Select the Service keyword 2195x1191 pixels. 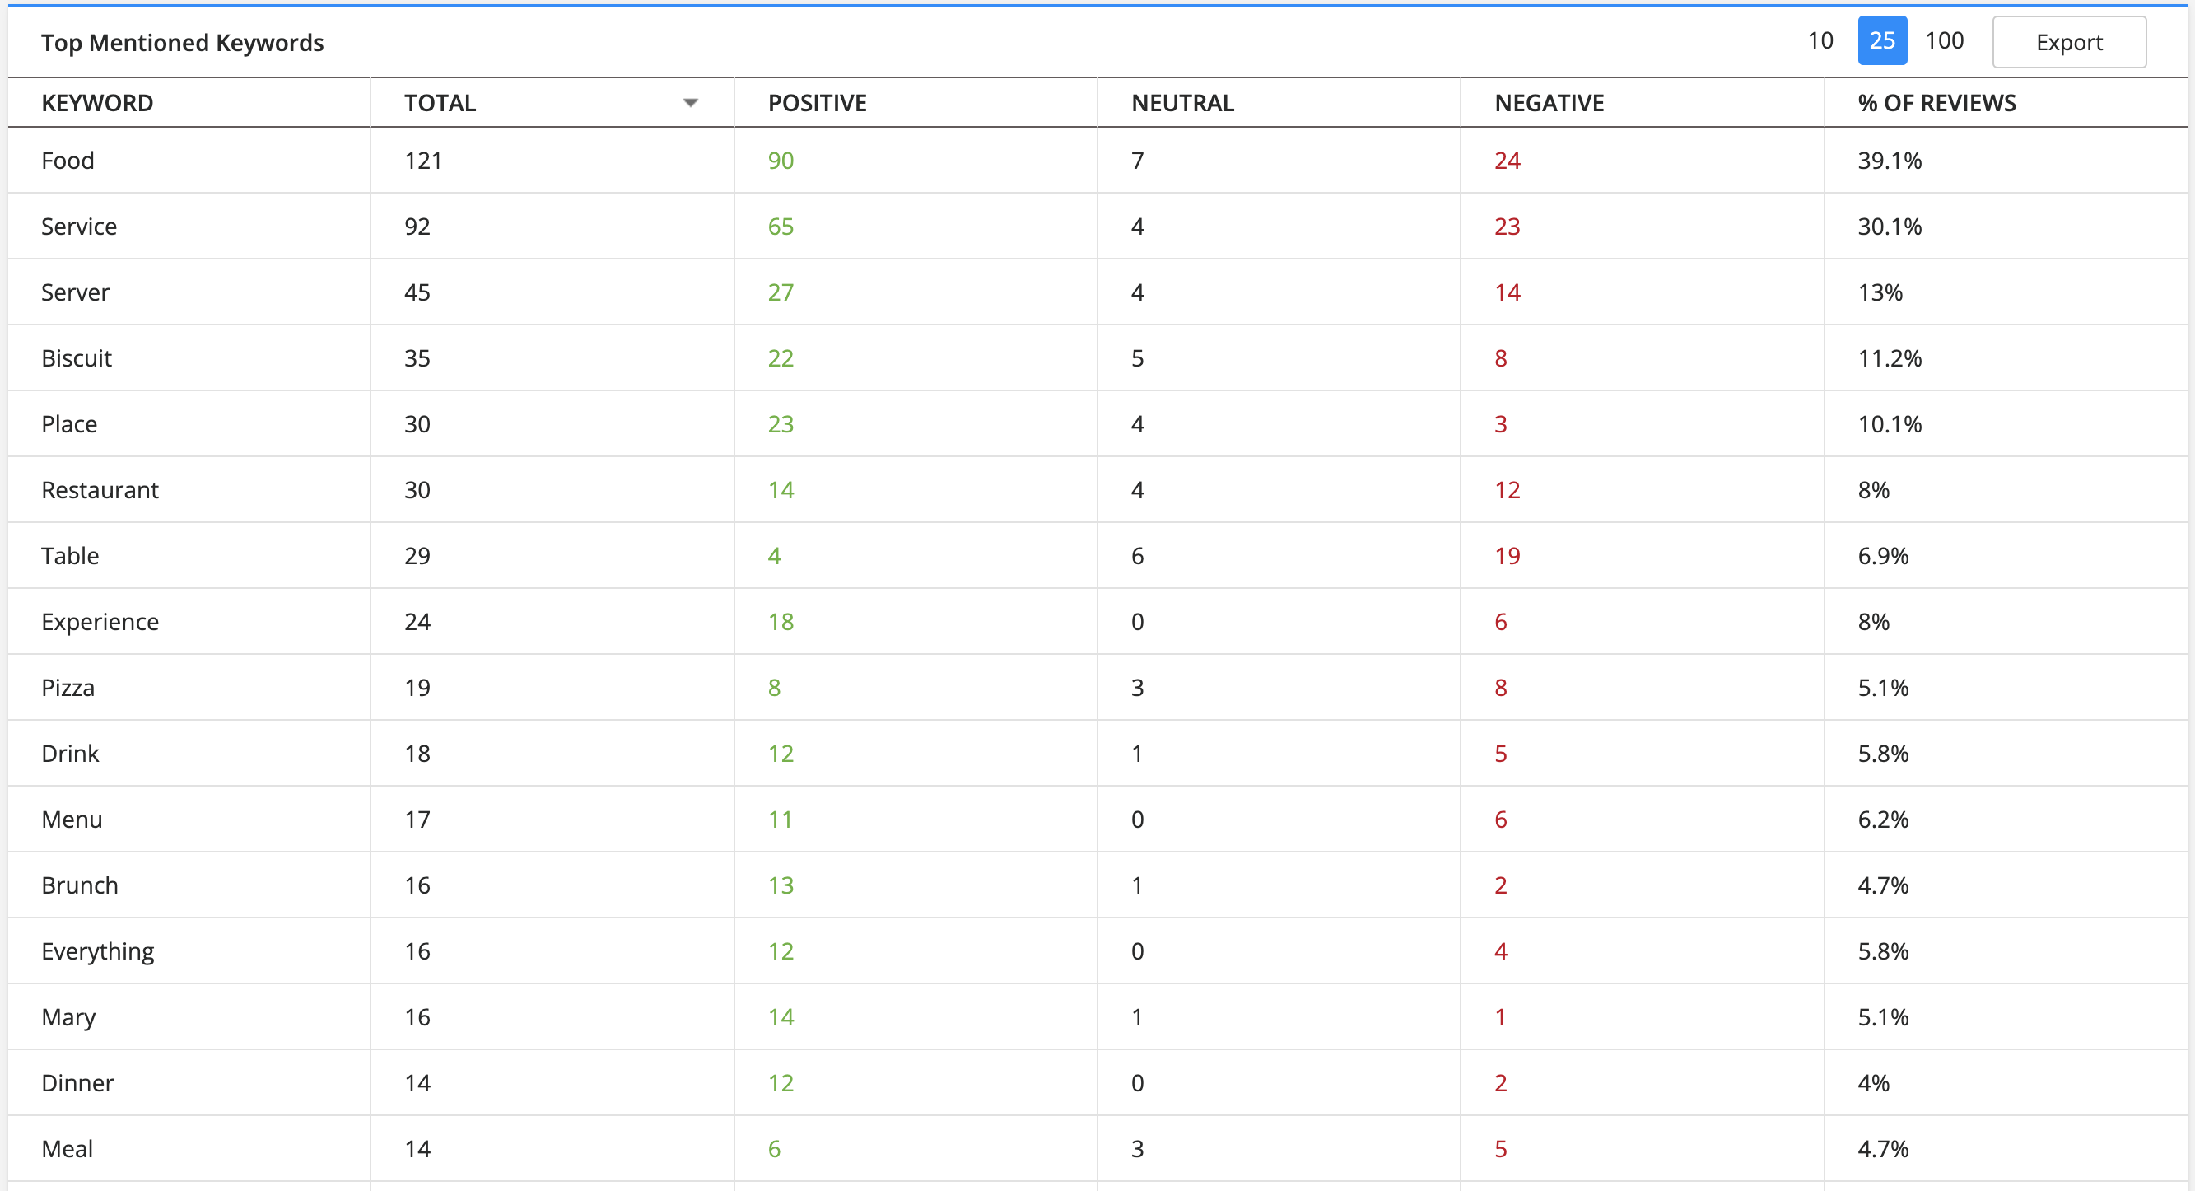point(78,227)
